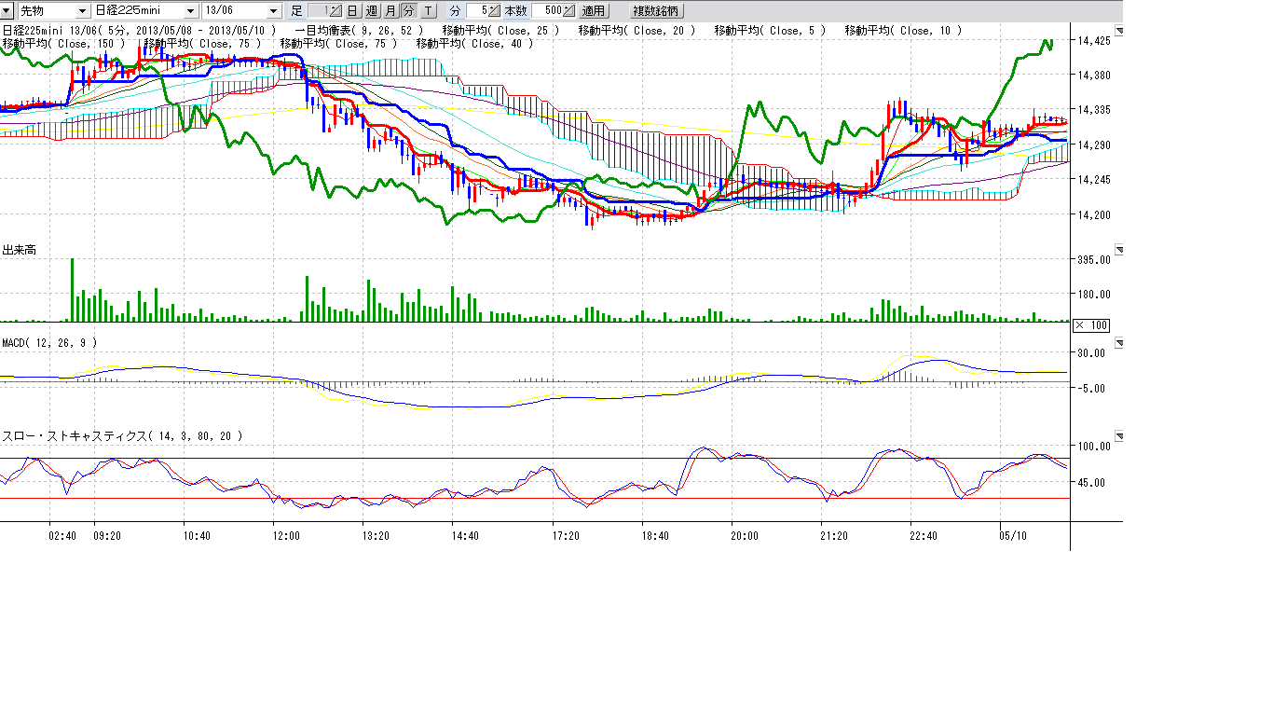1273x716 pixels.
Task: Select the daily (日) timeframe button
Action: (352, 11)
